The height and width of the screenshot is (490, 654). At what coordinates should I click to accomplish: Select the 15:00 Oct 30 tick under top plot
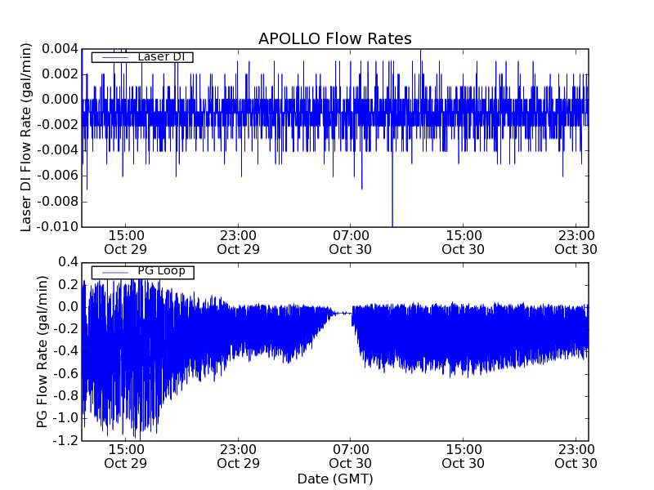pos(463,243)
